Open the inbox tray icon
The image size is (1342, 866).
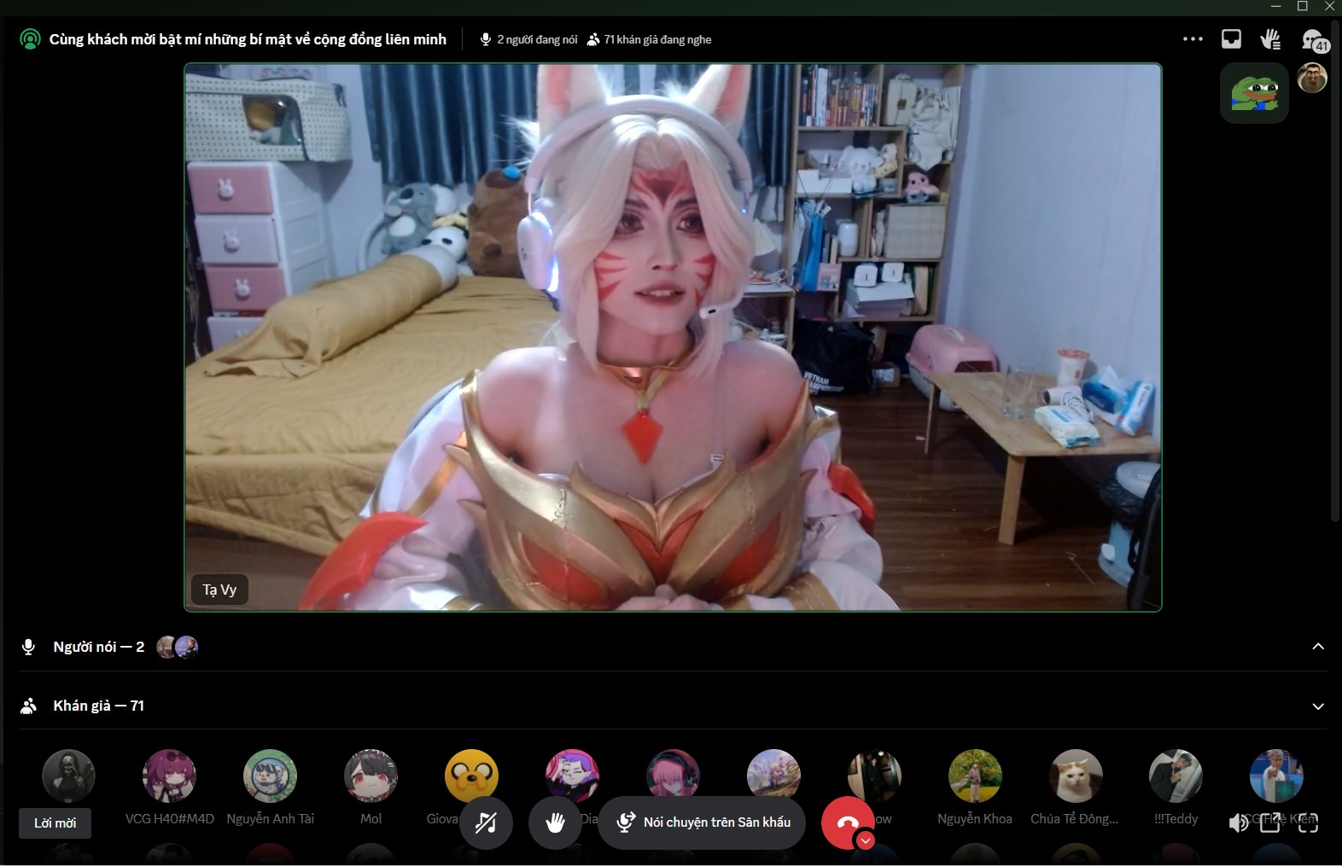pyautogui.click(x=1231, y=39)
